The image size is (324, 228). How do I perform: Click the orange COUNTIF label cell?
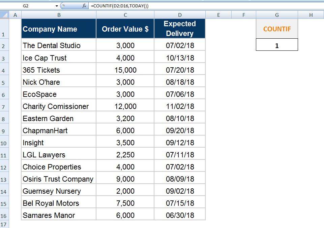pos(277,29)
